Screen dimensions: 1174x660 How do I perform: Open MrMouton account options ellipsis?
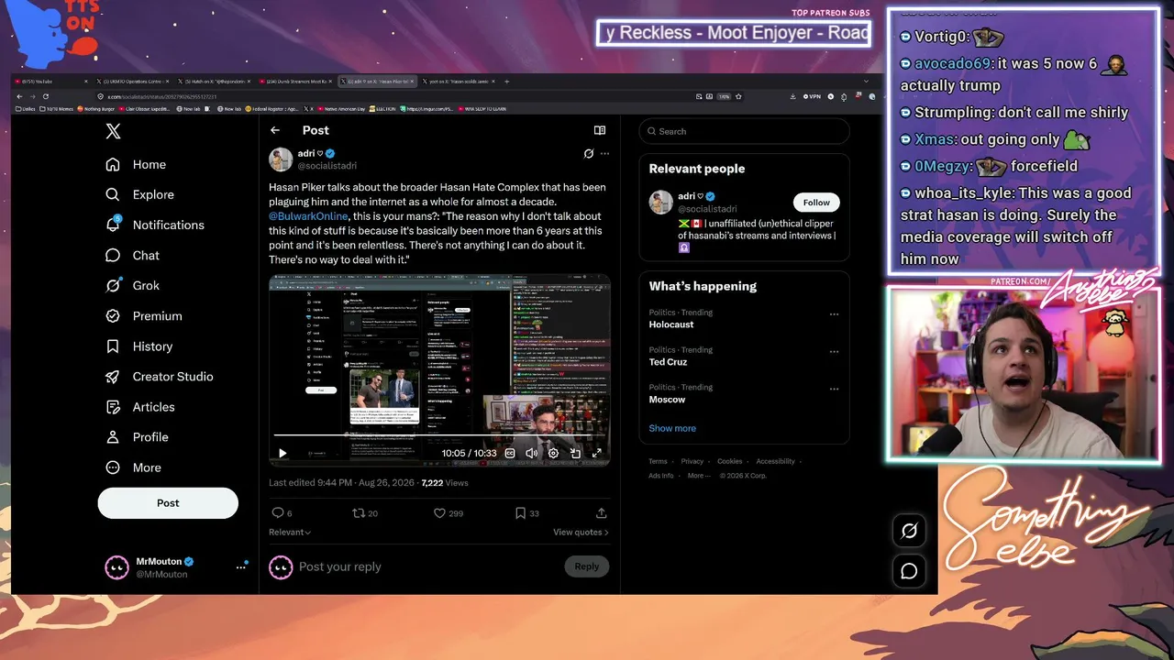pyautogui.click(x=241, y=567)
